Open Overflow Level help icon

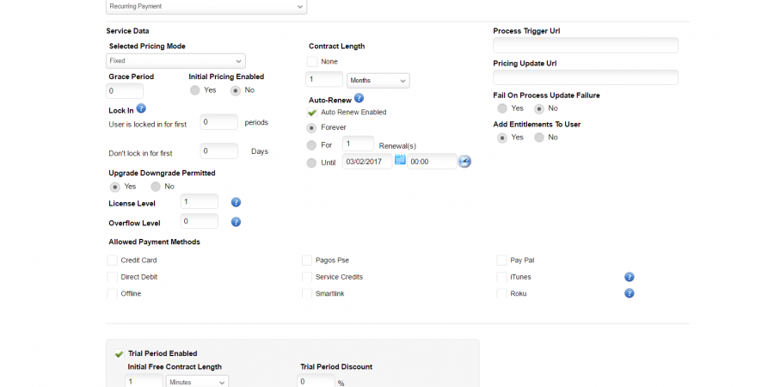[x=236, y=222]
